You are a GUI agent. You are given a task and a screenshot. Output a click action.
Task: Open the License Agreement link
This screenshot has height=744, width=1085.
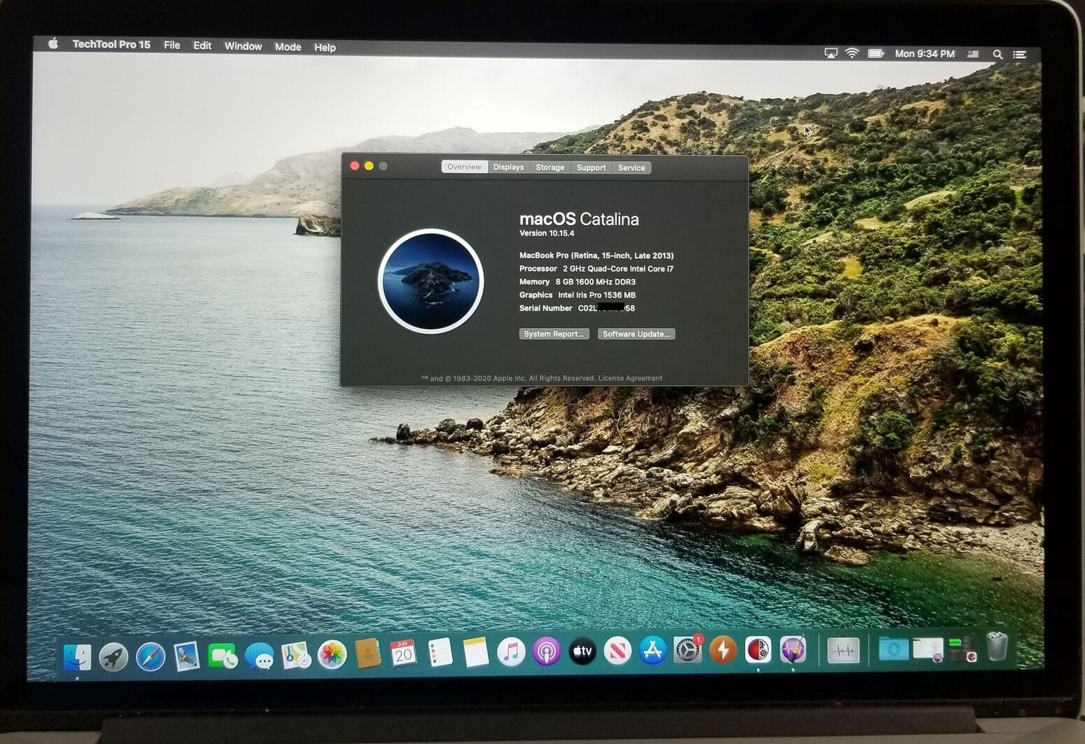[629, 378]
